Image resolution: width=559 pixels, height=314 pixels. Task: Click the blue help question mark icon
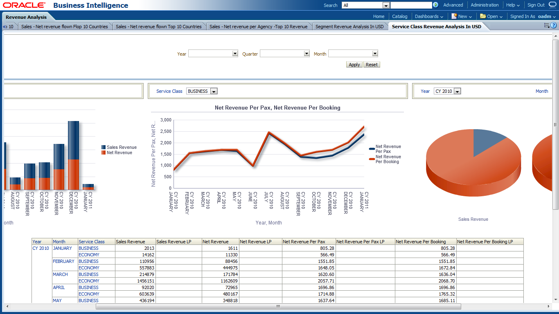point(554,25)
